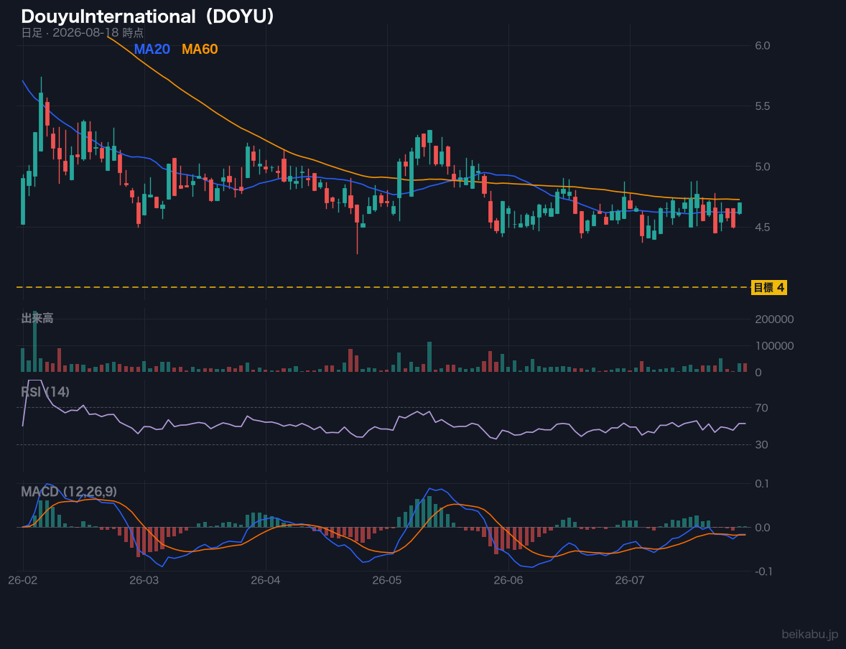Viewport: 846px width, 649px height.
Task: Click the 100000 volume axis label
Action: pos(774,346)
